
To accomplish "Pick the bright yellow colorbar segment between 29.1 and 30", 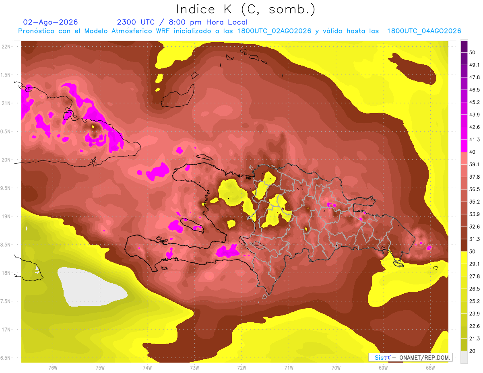I will (464, 258).
